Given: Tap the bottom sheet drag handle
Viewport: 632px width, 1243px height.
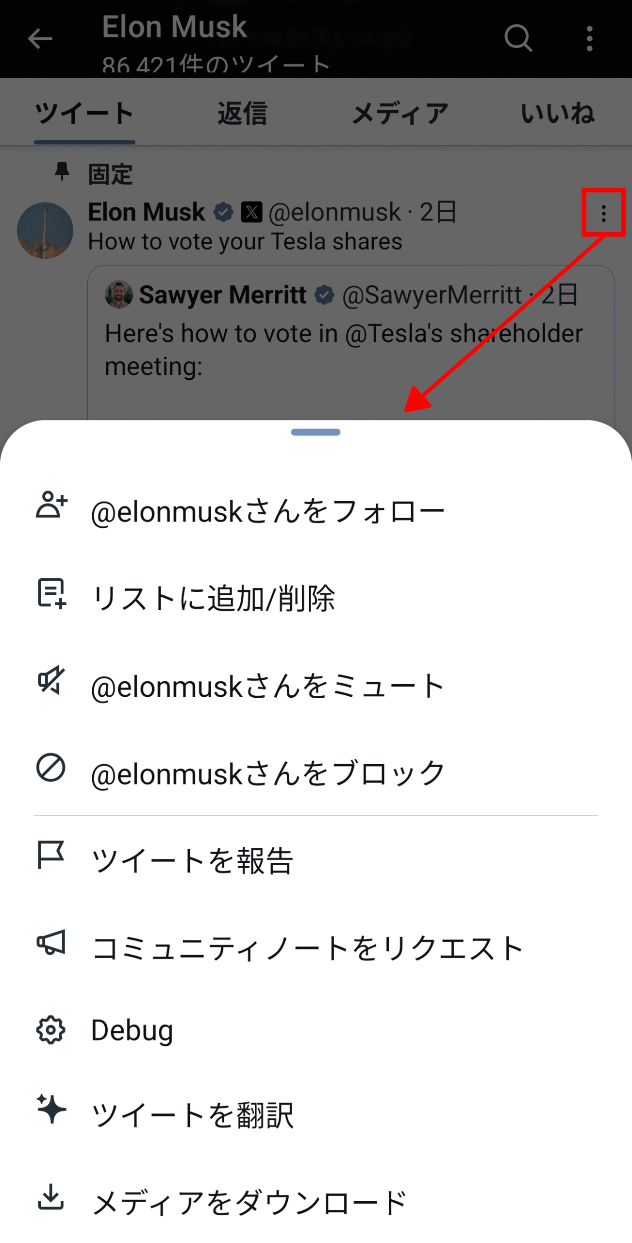Looking at the screenshot, I should 316,432.
